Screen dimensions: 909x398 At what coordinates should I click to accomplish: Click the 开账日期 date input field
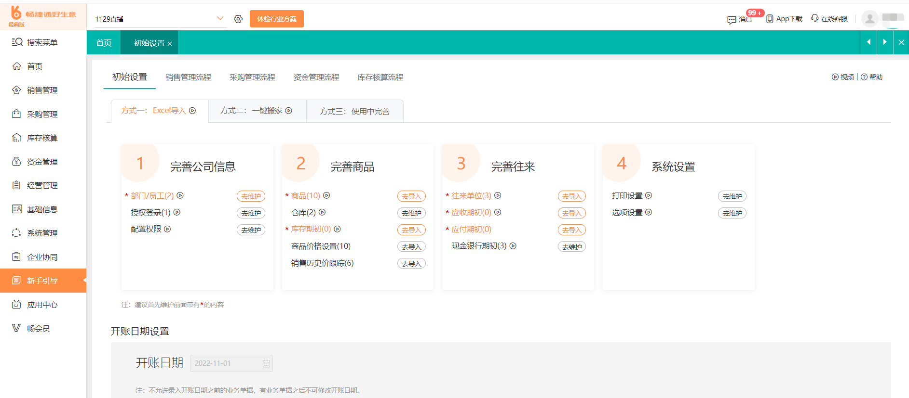231,363
